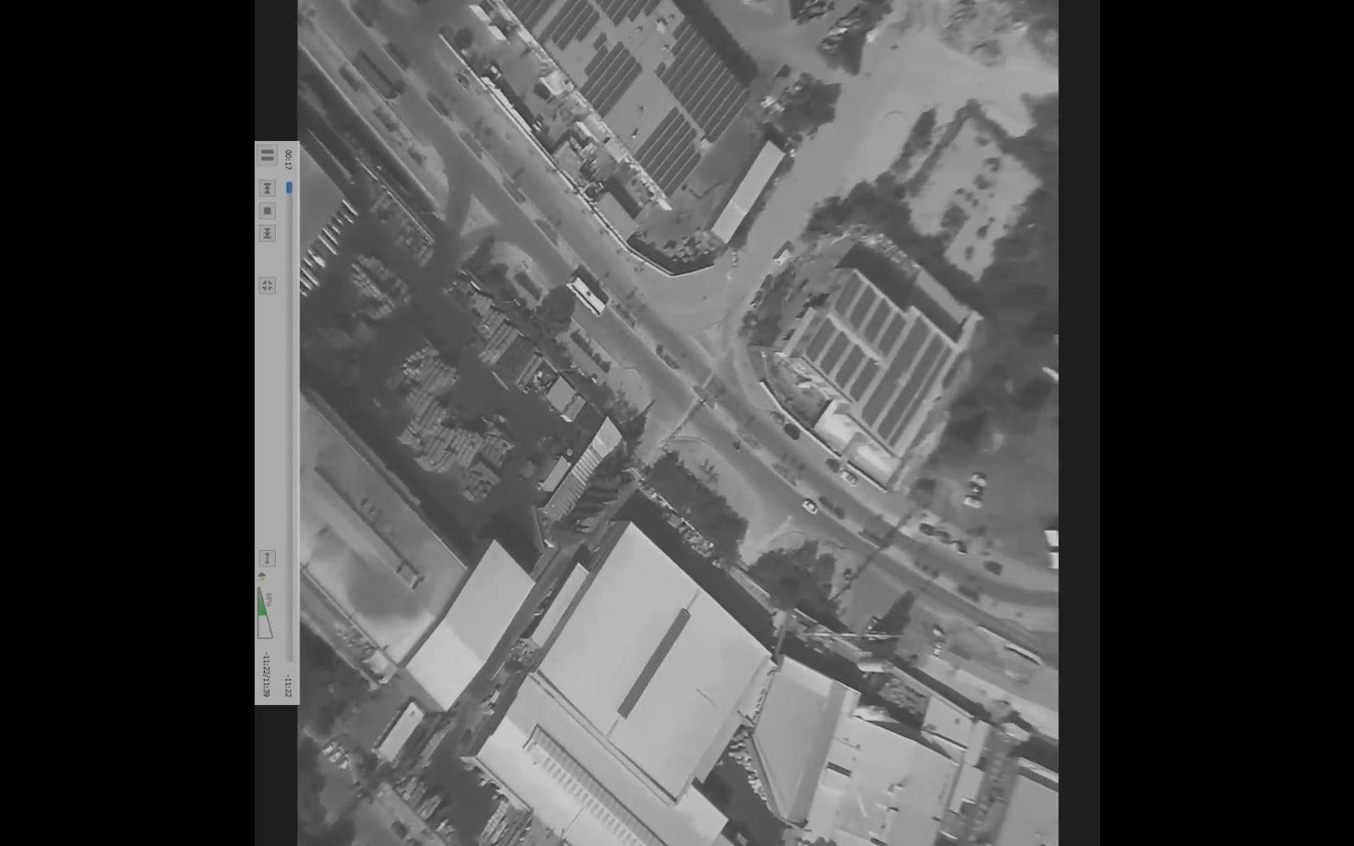The image size is (1354, 846).
Task: Click the elapsed time 00:17
Action: point(288,159)
